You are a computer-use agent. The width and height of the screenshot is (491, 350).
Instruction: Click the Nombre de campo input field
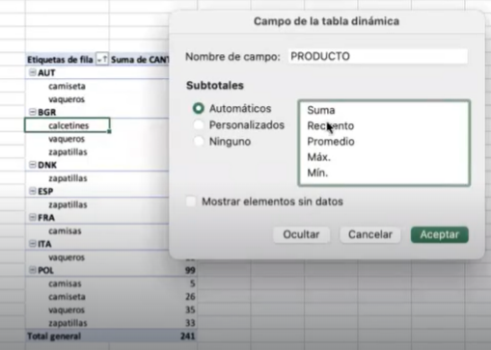[x=377, y=56]
